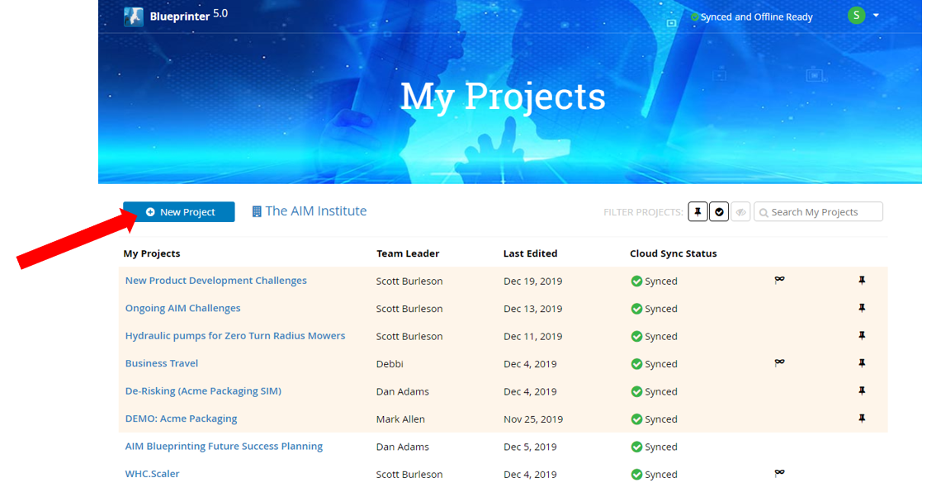The width and height of the screenshot is (941, 492).
Task: Click the Dec 19, 2019 date cell
Action: [533, 281]
